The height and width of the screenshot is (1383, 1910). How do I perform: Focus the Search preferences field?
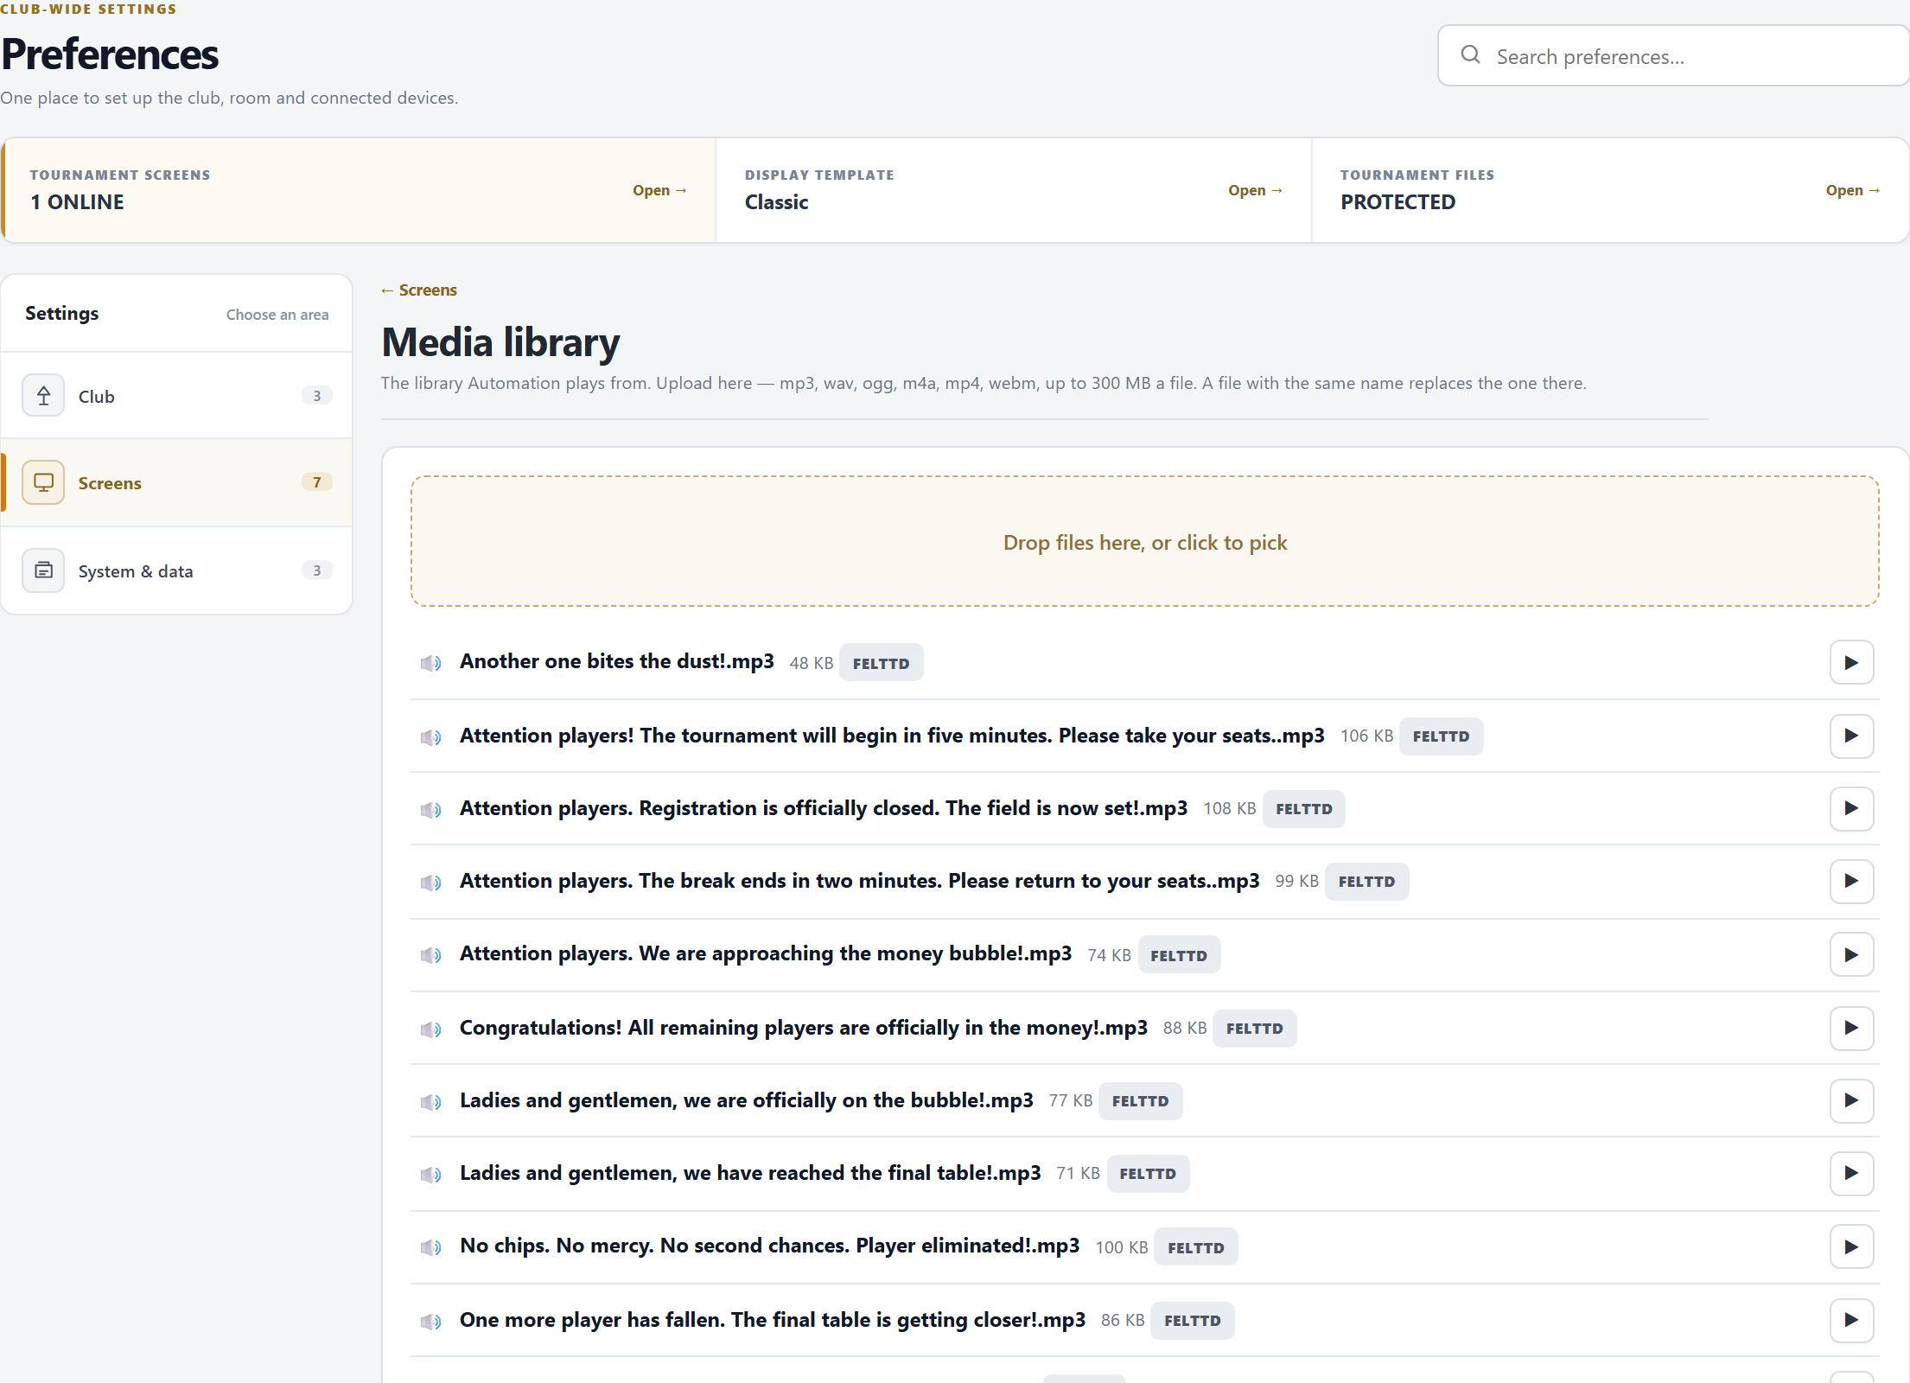[1673, 55]
